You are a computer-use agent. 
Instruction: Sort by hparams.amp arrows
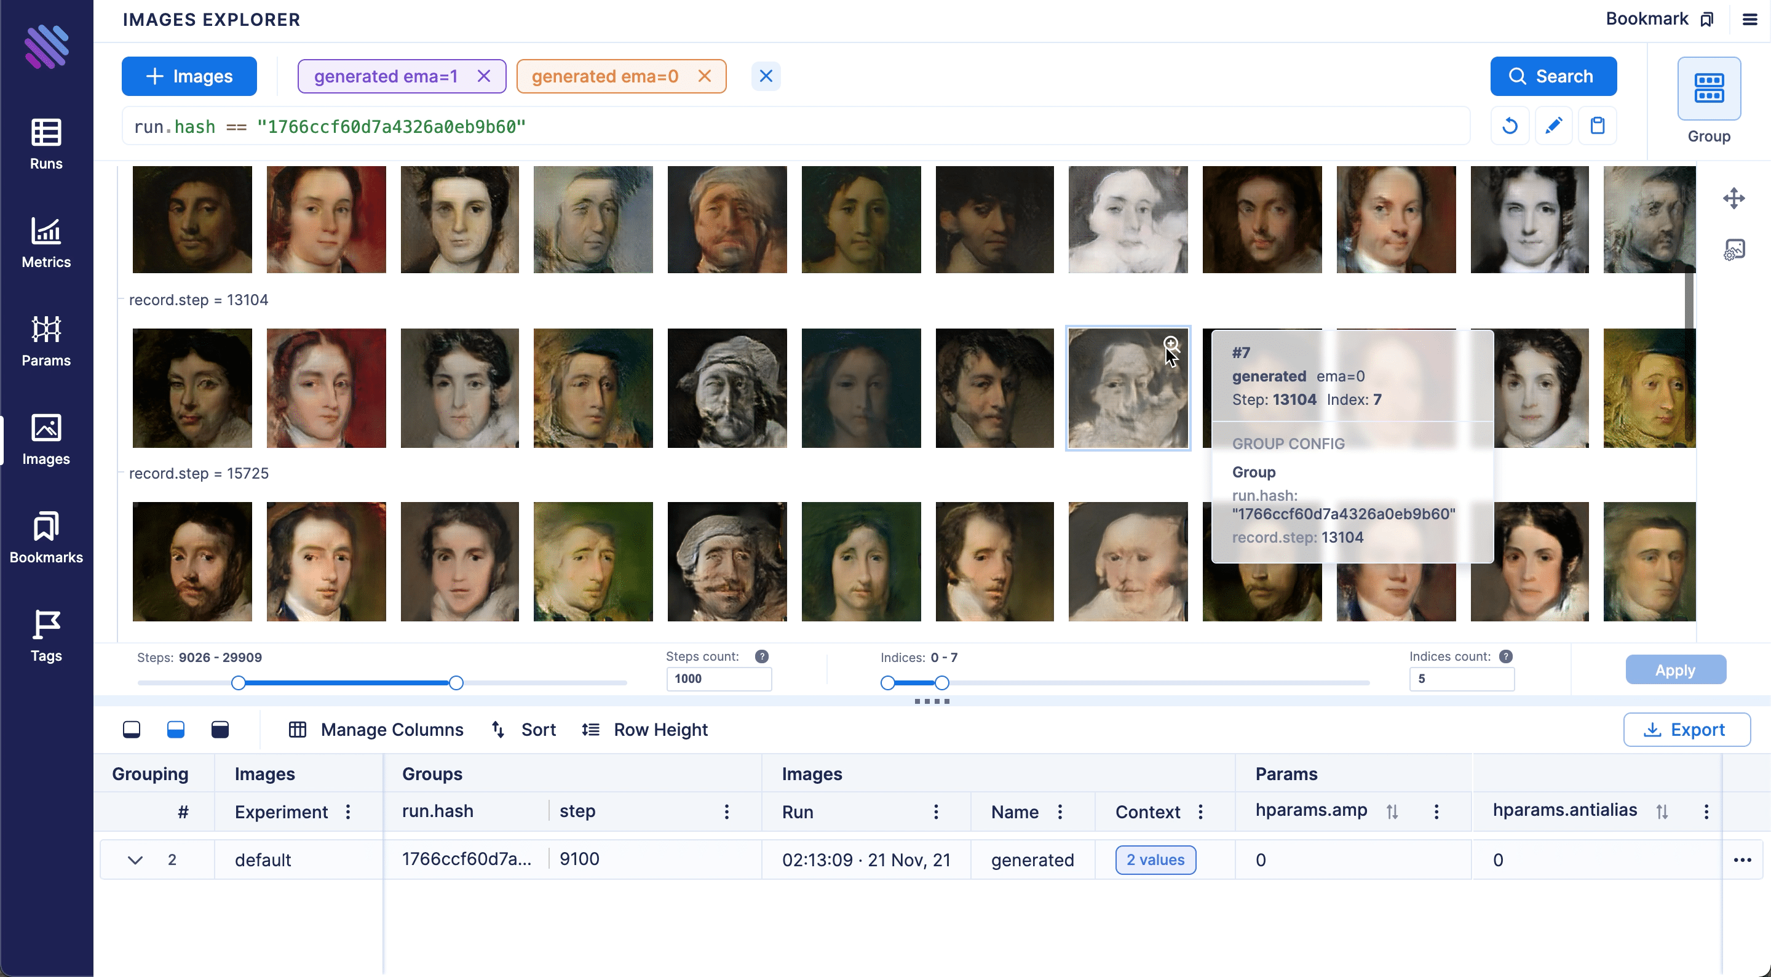pyautogui.click(x=1392, y=812)
